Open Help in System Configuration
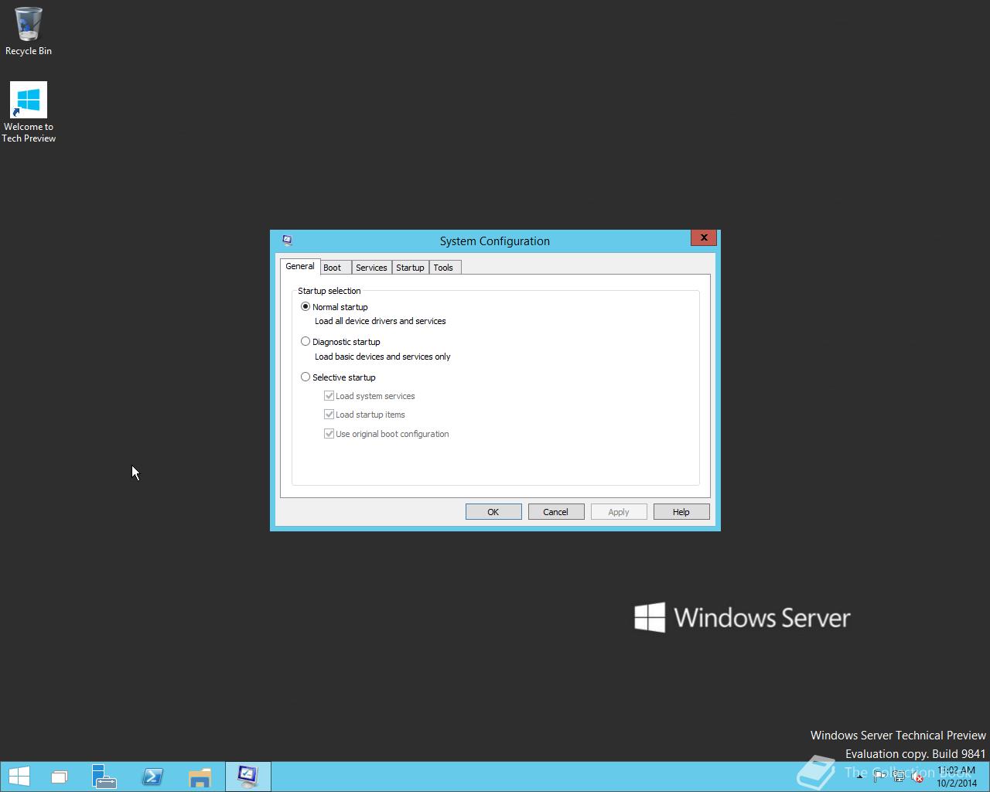Screen dimensions: 990x792 pyautogui.click(x=681, y=512)
